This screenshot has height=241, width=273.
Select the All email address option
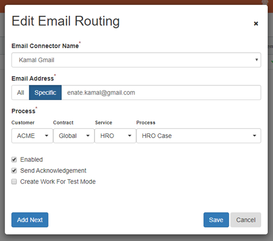tap(20, 93)
